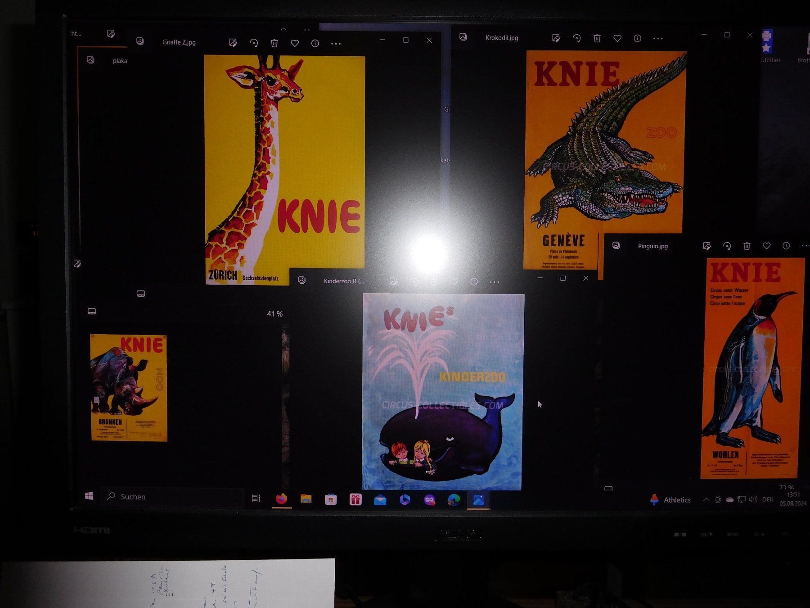Toggle the filmstrip icon in Pinguin.jpg window
The image size is (810, 608).
[x=608, y=488]
